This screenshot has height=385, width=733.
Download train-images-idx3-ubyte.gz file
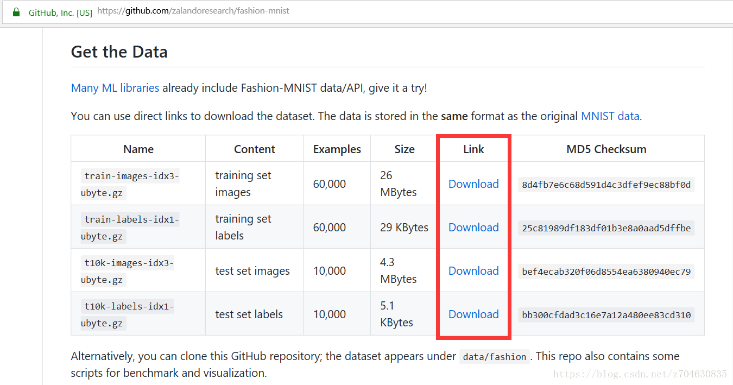pos(473,184)
